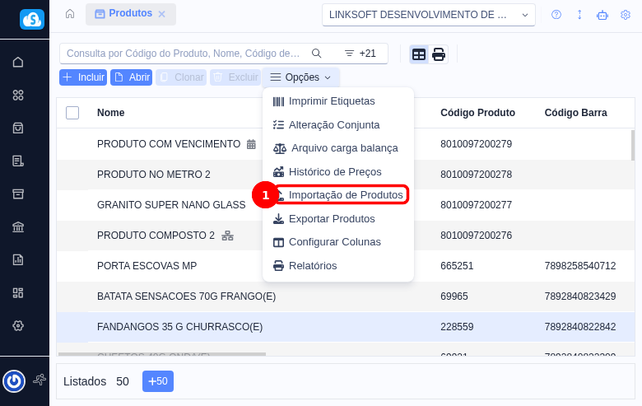Screen dimensions: 642x406
Task: Open the LINKSOFT DESENVOLVIMENTO company dropdown
Action: (x=428, y=15)
